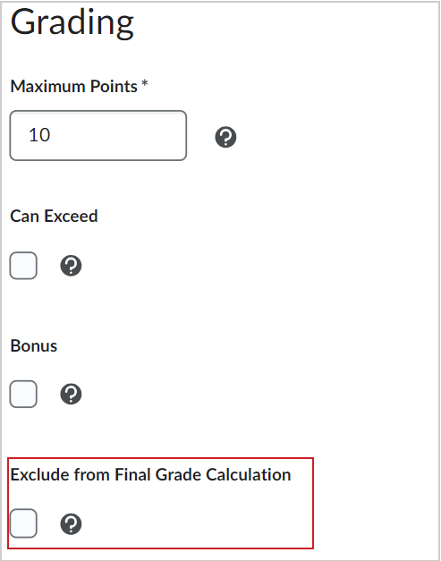Image resolution: width=441 pixels, height=561 pixels.
Task: Click the Maximum Points label
Action: click(x=73, y=87)
